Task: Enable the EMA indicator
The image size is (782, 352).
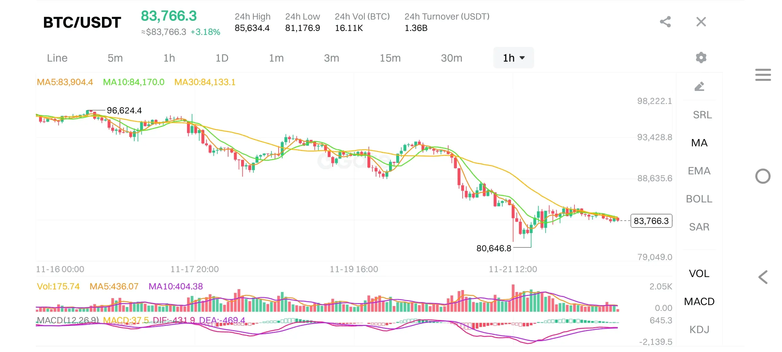Action: click(699, 171)
